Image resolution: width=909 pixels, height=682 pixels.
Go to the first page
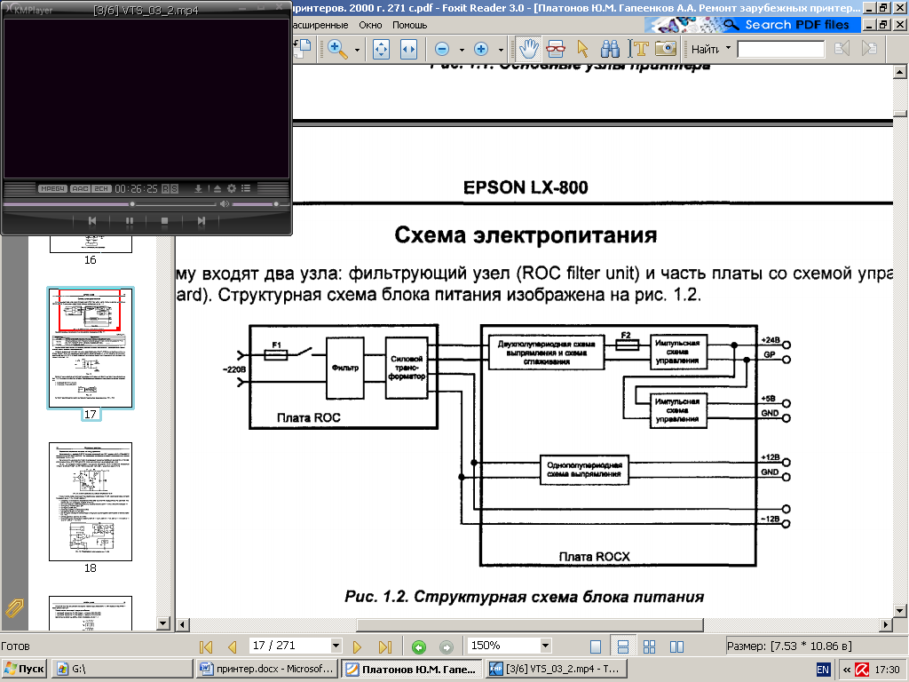coord(206,646)
